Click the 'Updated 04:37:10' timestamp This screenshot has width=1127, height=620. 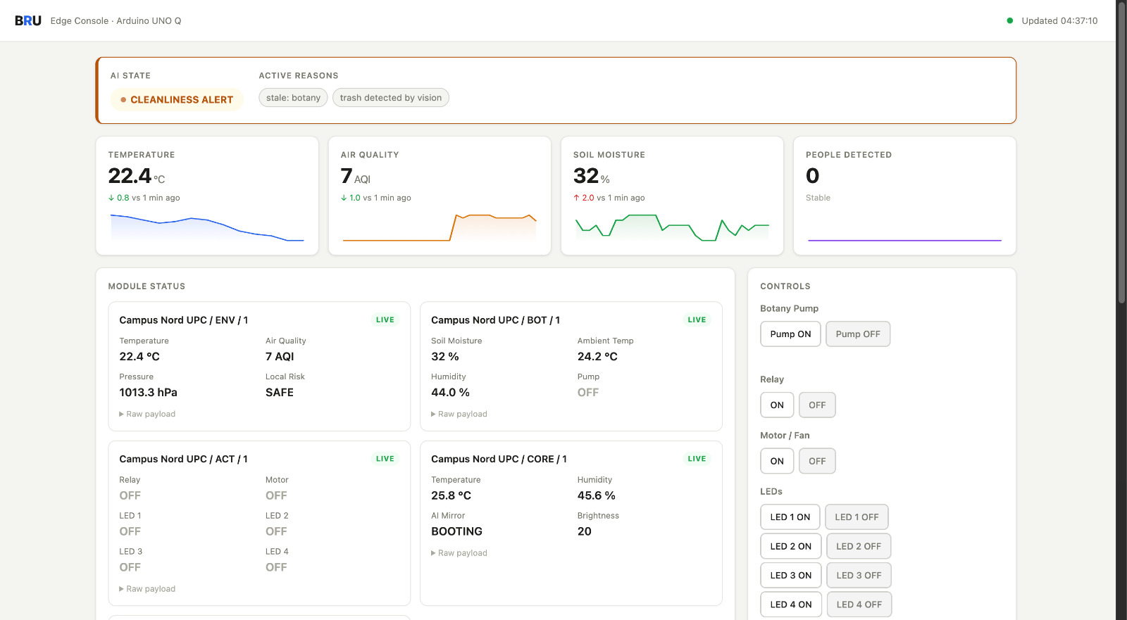(1059, 21)
